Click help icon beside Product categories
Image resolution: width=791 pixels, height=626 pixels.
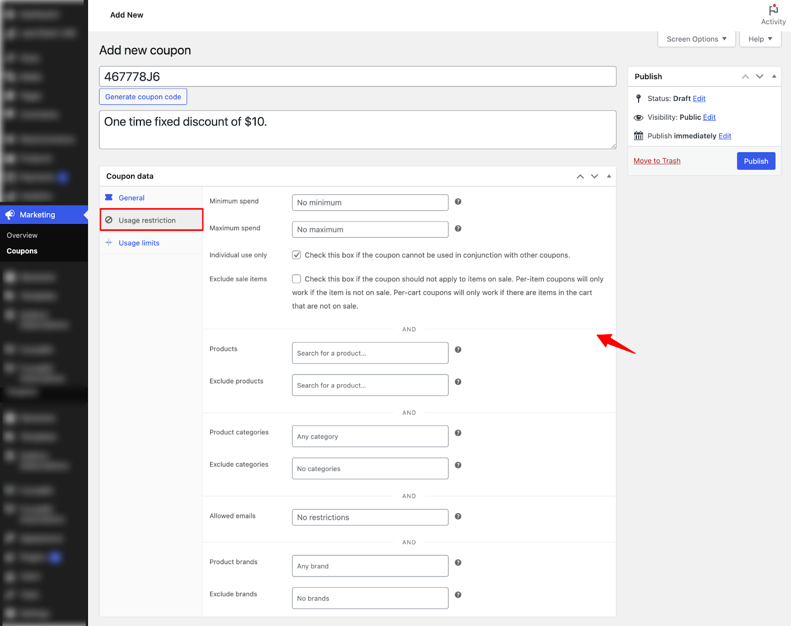point(458,433)
